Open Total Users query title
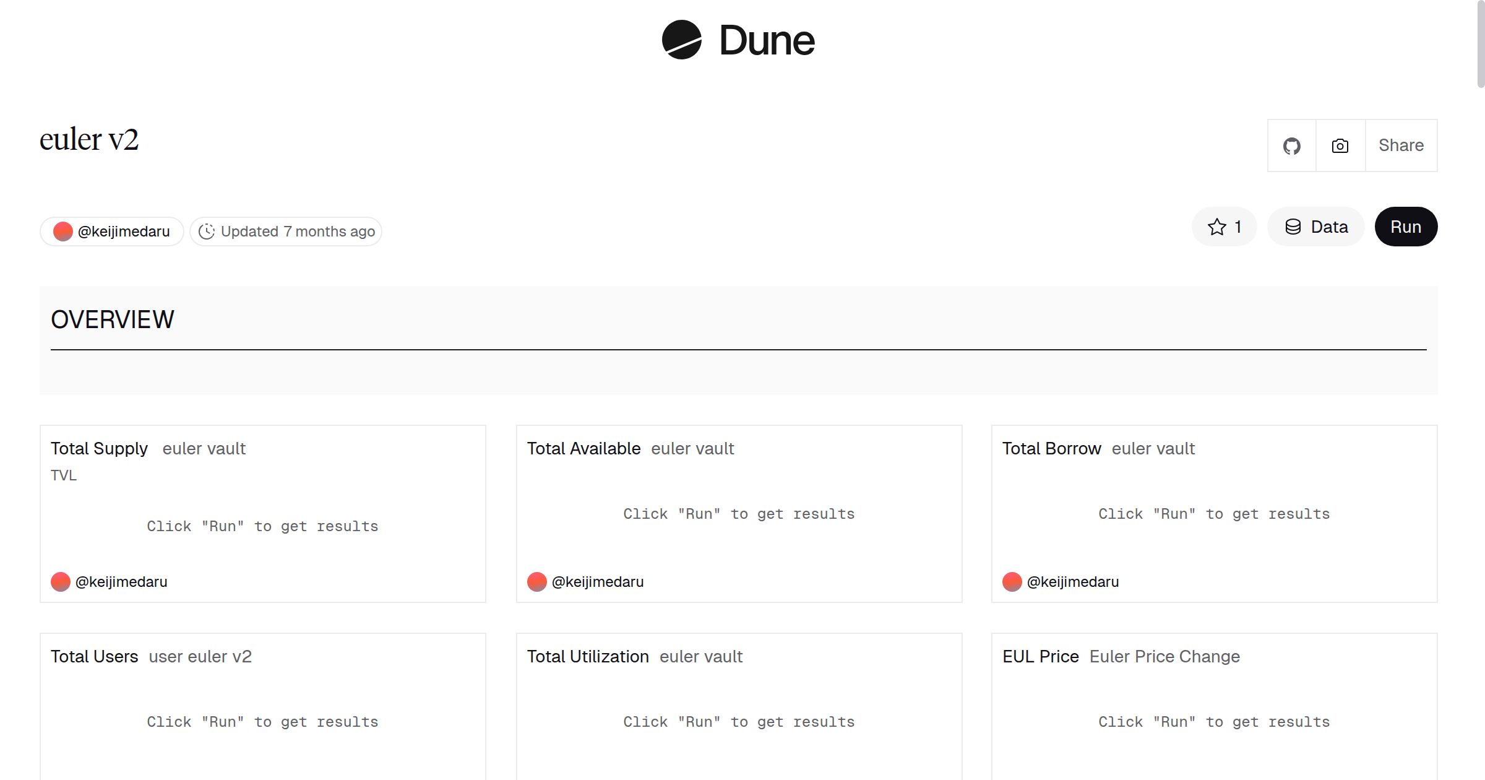This screenshot has width=1485, height=780. (94, 656)
